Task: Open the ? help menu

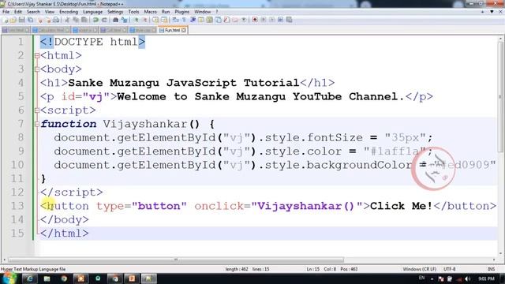Action: pos(217,12)
